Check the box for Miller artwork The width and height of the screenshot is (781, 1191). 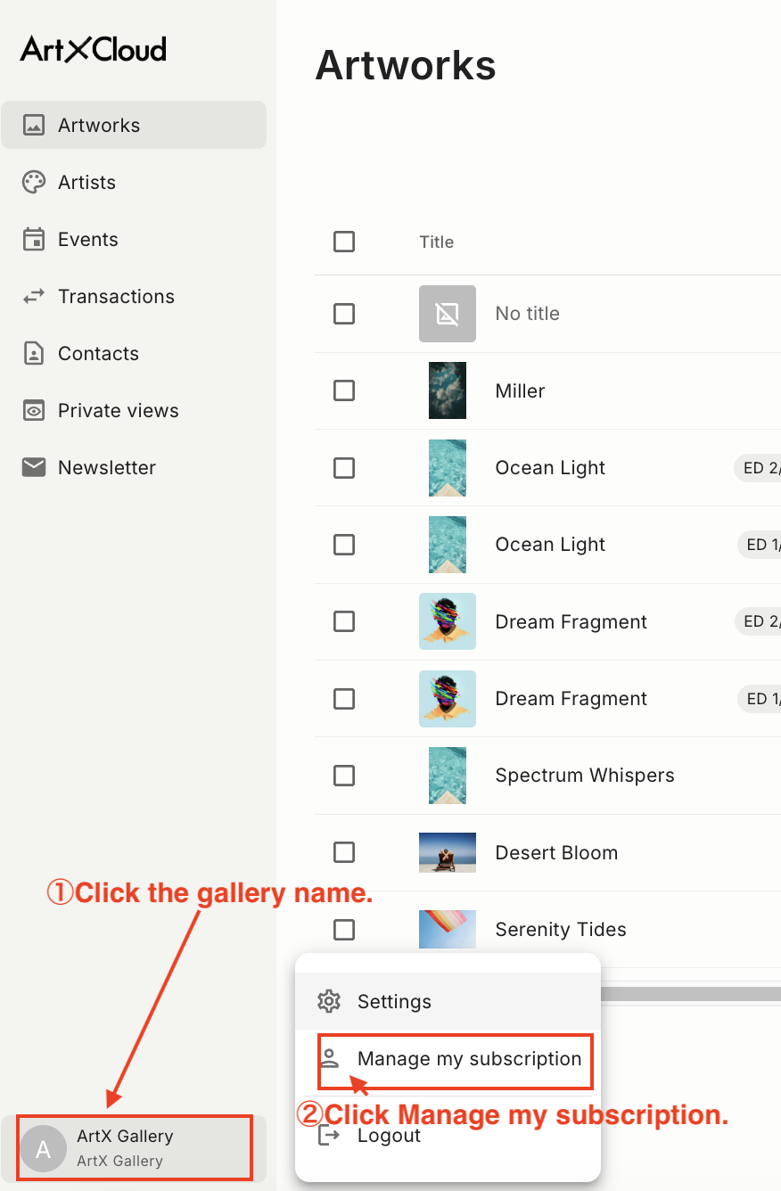(344, 390)
